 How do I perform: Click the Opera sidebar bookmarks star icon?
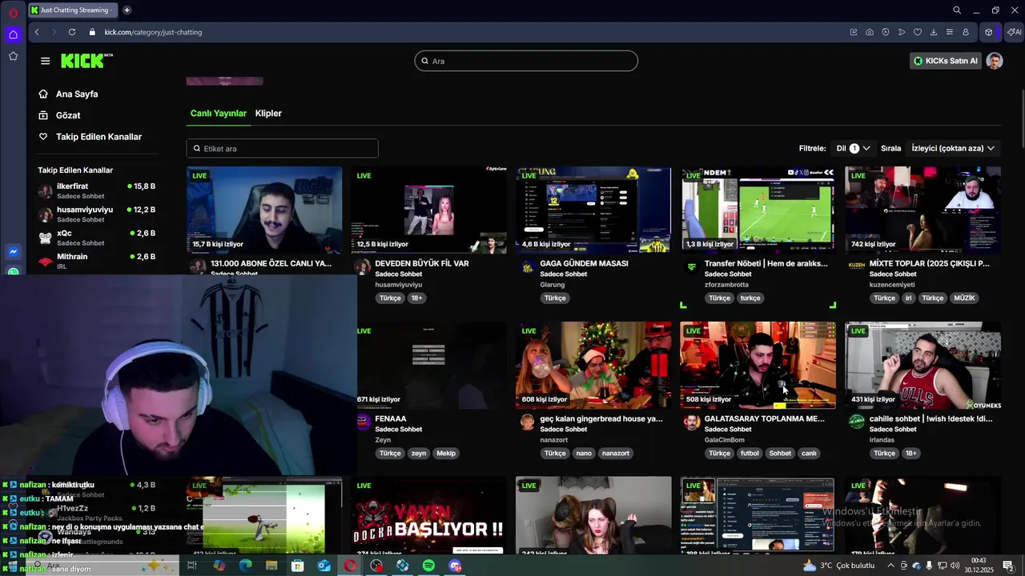pyautogui.click(x=13, y=56)
